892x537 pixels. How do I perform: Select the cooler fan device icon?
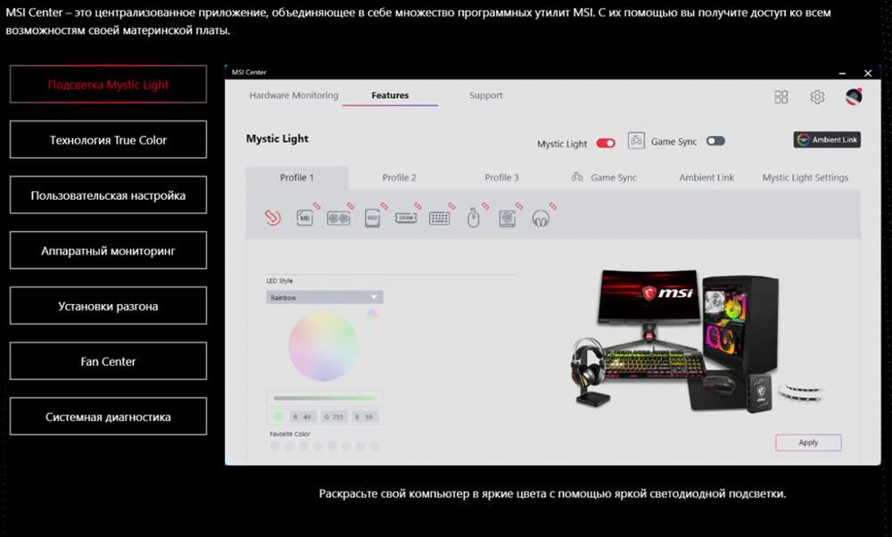[507, 218]
